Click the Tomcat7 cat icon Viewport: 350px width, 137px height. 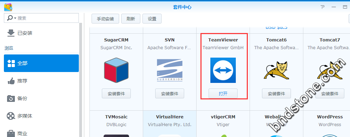tap(330, 70)
